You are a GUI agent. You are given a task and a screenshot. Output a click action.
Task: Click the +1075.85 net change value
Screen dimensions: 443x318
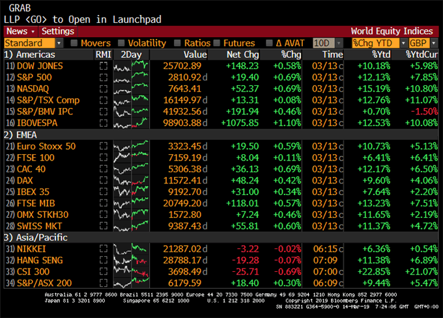point(240,123)
